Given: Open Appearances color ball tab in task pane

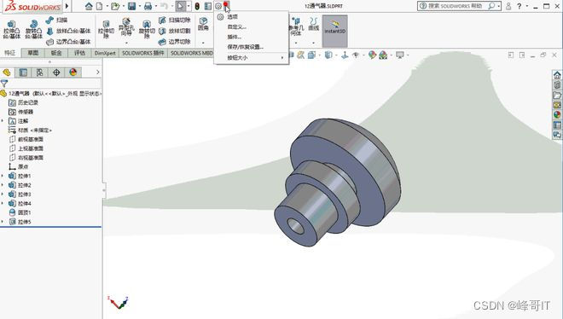Looking at the screenshot, I should (557, 115).
